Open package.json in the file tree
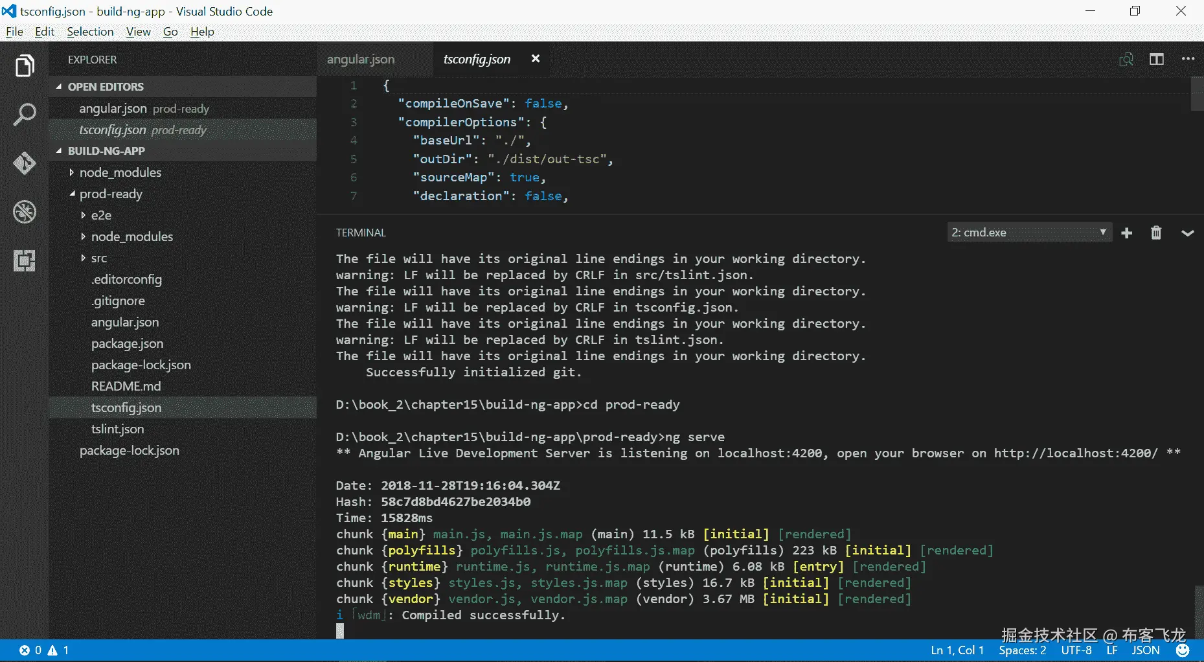Viewport: 1204px width, 662px height. [183, 343]
